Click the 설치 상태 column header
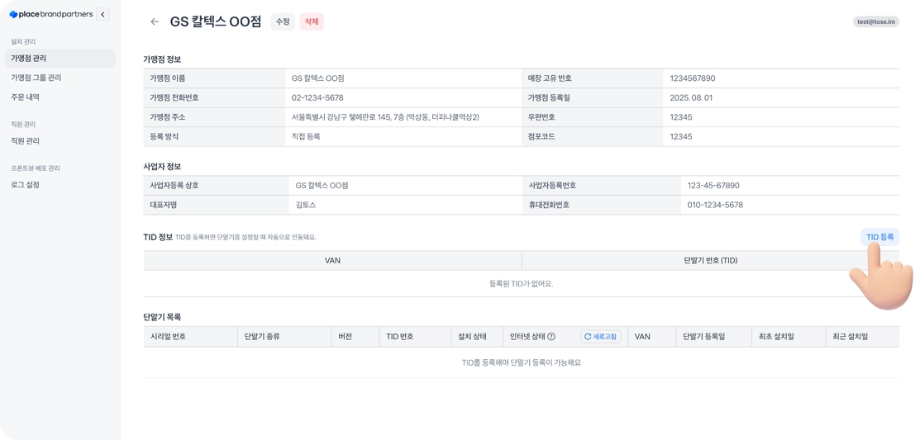 click(473, 337)
